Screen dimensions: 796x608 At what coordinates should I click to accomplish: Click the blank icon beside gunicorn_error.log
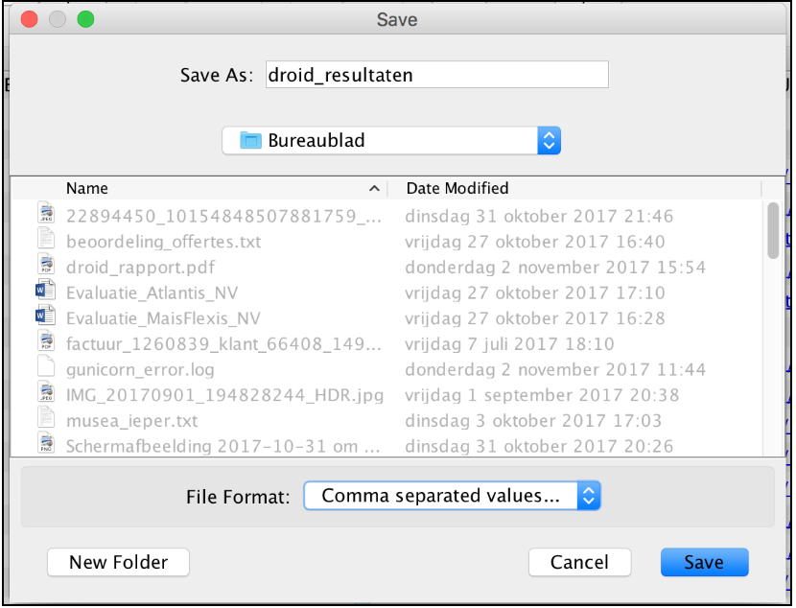coord(45,368)
